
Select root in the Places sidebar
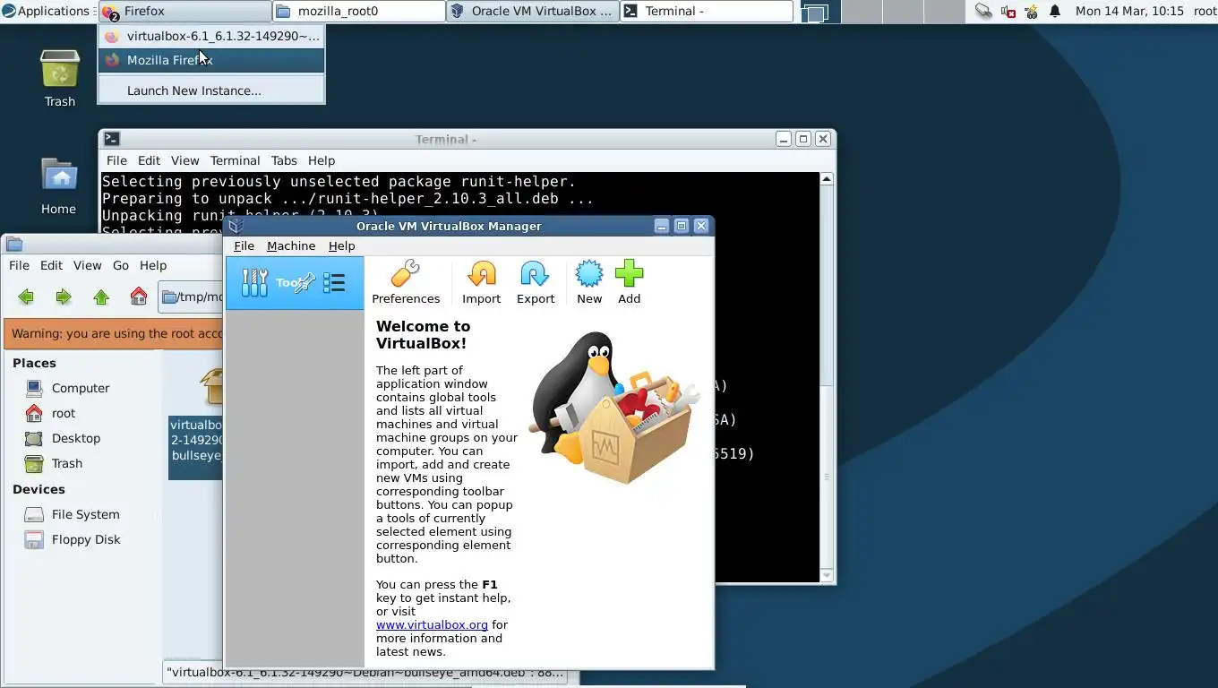tap(64, 413)
